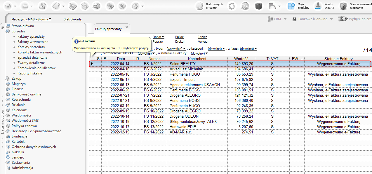Open the dropdown beside the cloud database icon
The height and width of the screenshot is (174, 372).
click(x=279, y=6)
